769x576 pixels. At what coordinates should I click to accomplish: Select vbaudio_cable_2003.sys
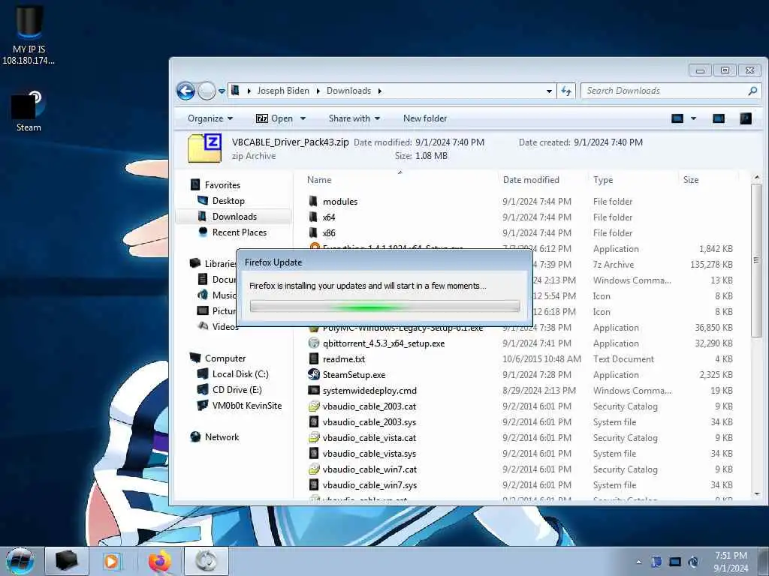pyautogui.click(x=369, y=421)
